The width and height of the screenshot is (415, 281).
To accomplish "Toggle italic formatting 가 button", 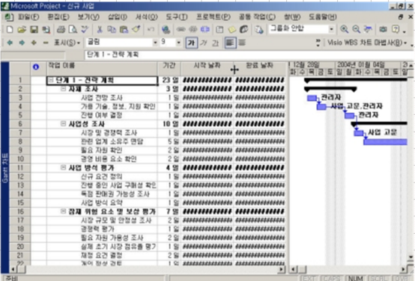I will point(204,43).
